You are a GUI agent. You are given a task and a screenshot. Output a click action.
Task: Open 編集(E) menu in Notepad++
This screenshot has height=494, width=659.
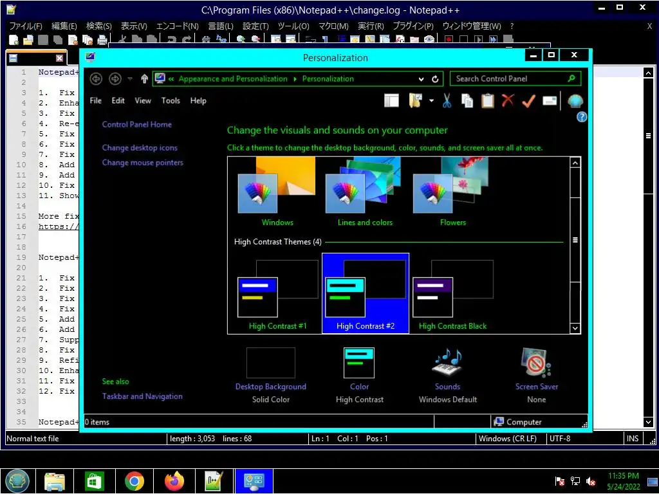[x=64, y=26]
